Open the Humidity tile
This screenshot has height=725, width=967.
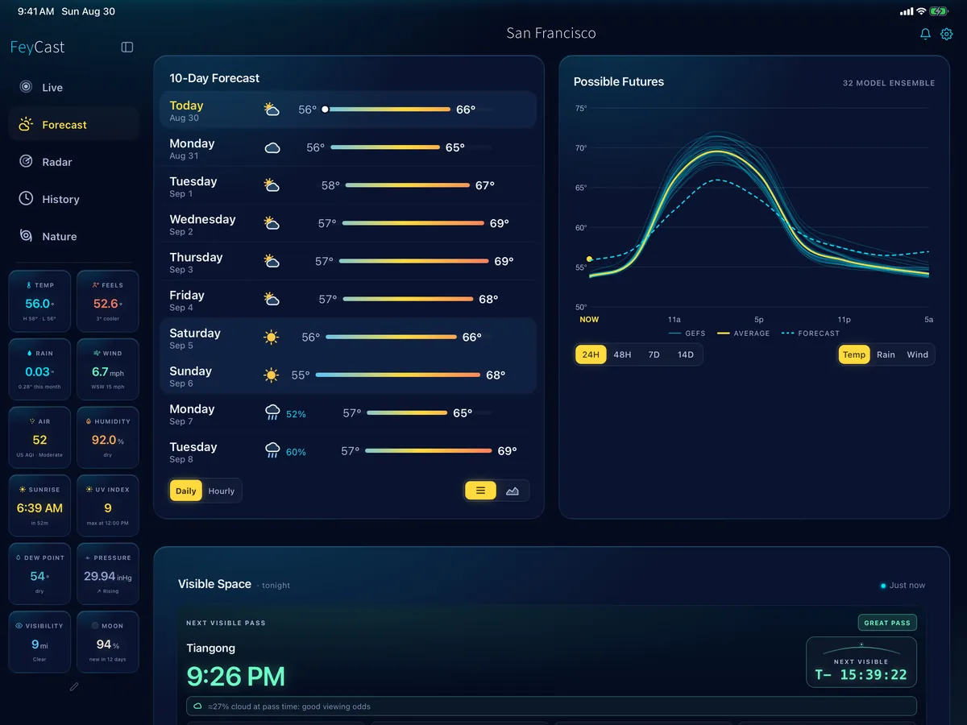pos(108,437)
